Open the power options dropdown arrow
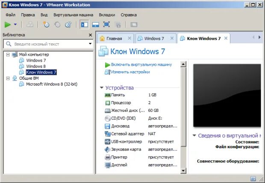 pyautogui.click(x=15, y=24)
